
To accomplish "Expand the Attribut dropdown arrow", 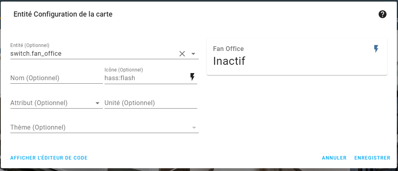I will point(97,103).
